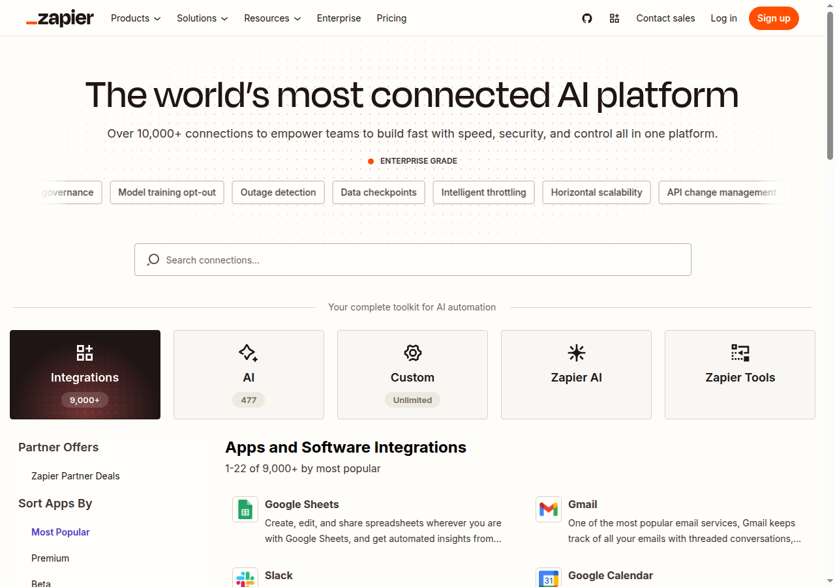Click the Outage detection chip
Screen dimensions: 835x587
[x=278, y=192]
